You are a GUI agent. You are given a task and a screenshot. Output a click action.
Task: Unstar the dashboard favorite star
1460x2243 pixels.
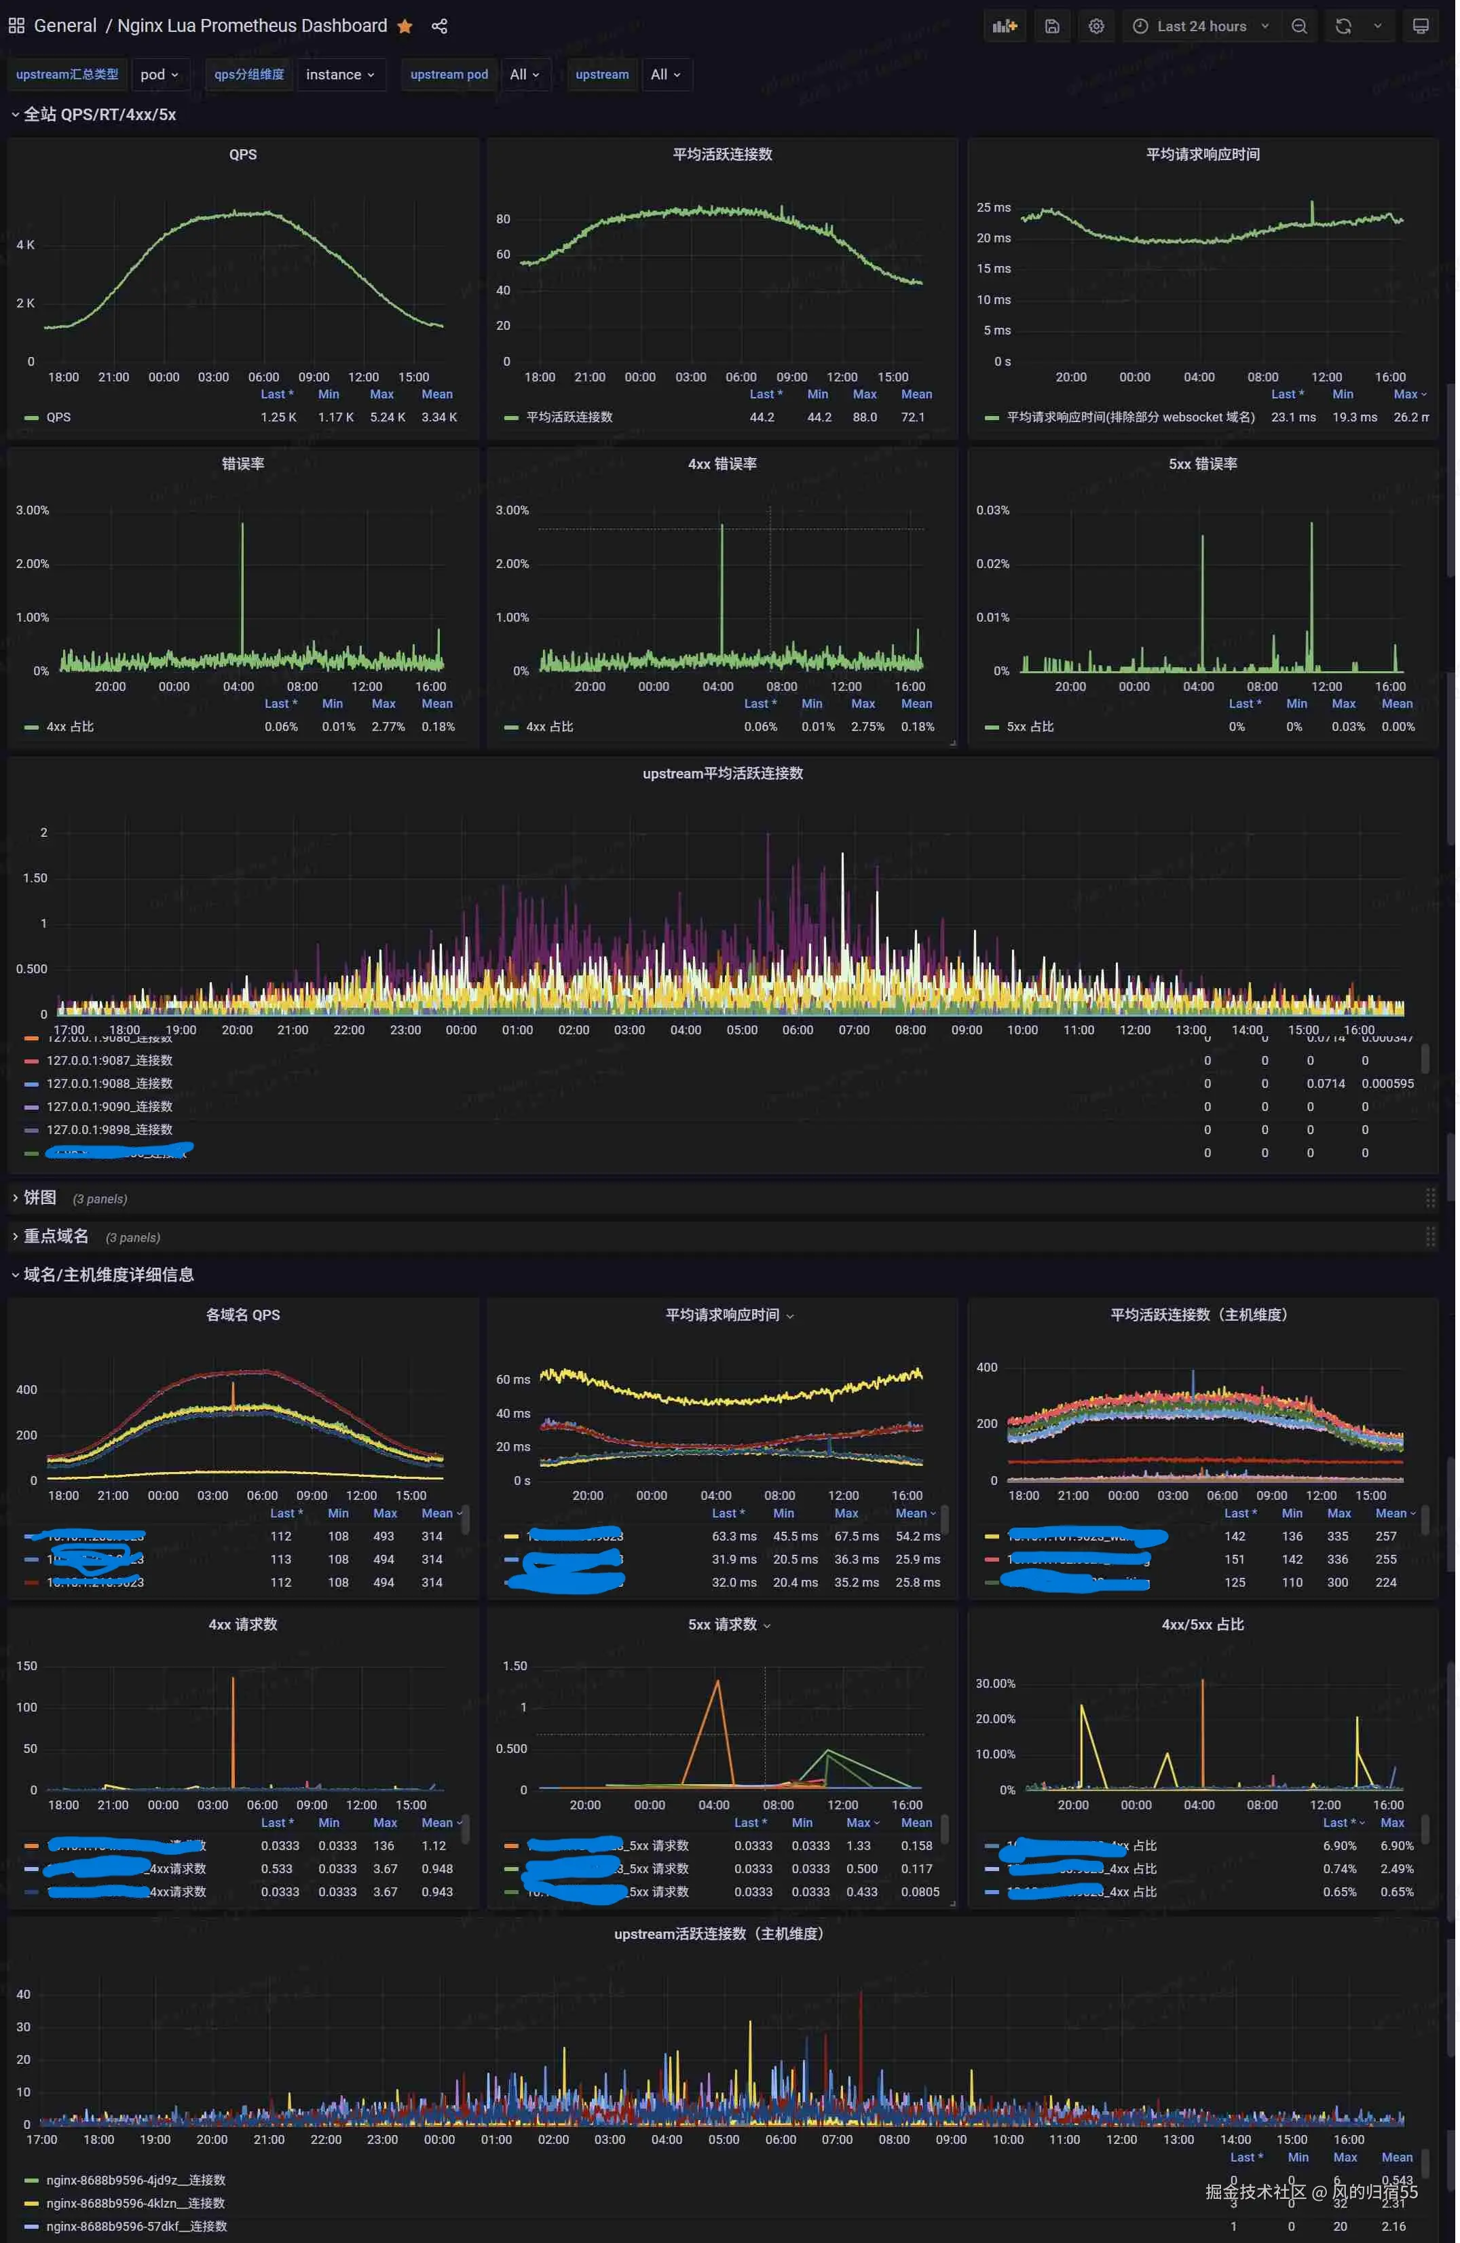(405, 26)
